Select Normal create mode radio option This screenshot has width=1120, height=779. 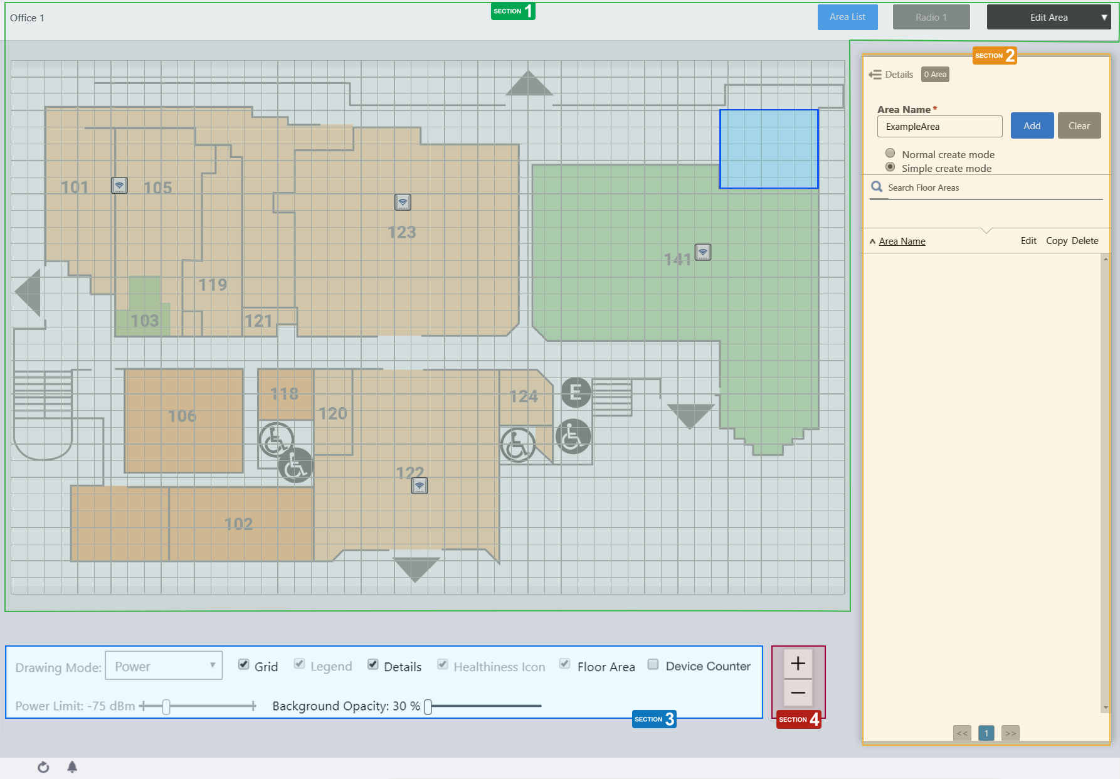(890, 154)
